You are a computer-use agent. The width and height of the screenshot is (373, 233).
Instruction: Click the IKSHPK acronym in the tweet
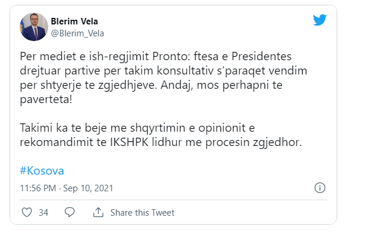click(129, 142)
